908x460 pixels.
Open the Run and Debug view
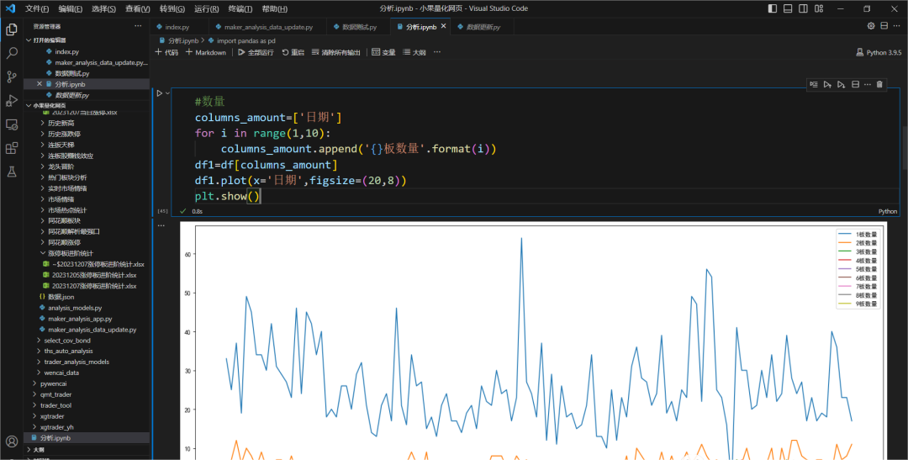[x=12, y=101]
